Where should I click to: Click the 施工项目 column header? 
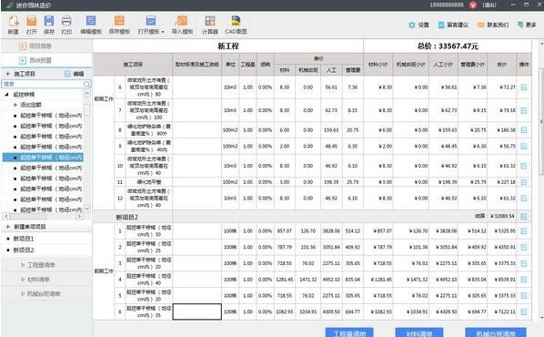[133, 65]
